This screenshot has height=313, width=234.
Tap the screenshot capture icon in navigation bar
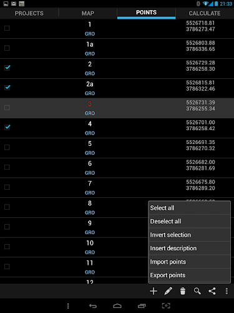tap(166, 306)
